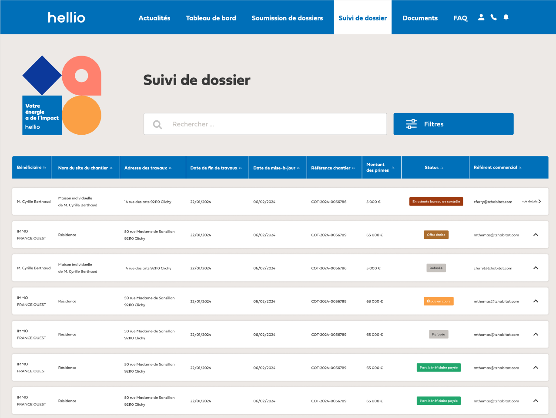The height and width of the screenshot is (418, 556).
Task: Open the Documents section
Action: coord(420,18)
